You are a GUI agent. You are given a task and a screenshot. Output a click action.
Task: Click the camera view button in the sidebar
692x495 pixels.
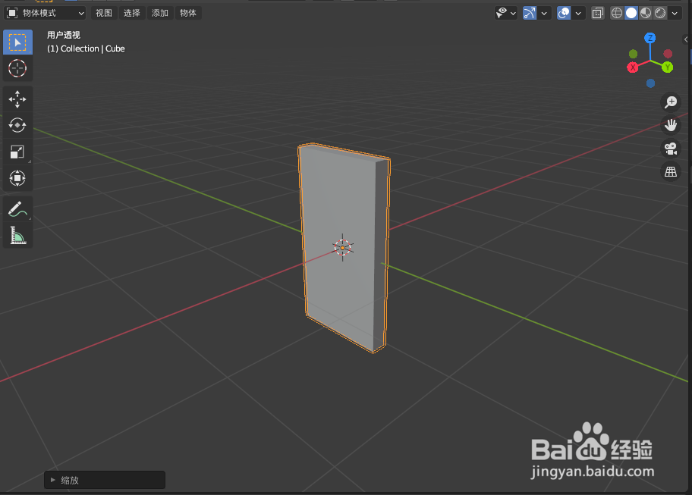[670, 149]
